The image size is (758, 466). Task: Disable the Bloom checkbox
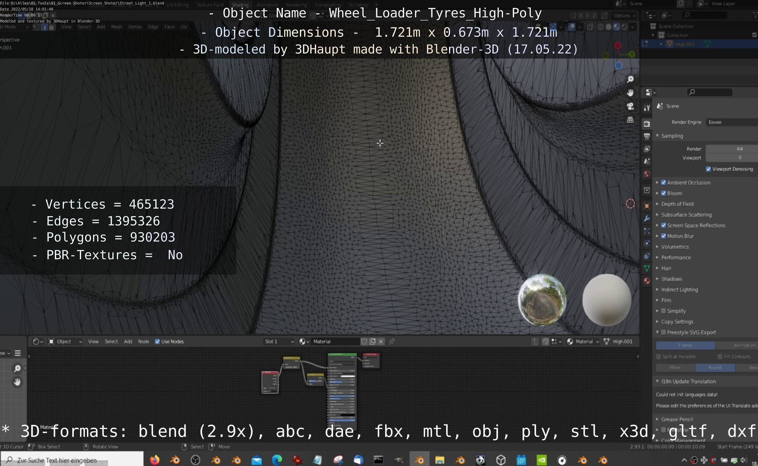664,193
